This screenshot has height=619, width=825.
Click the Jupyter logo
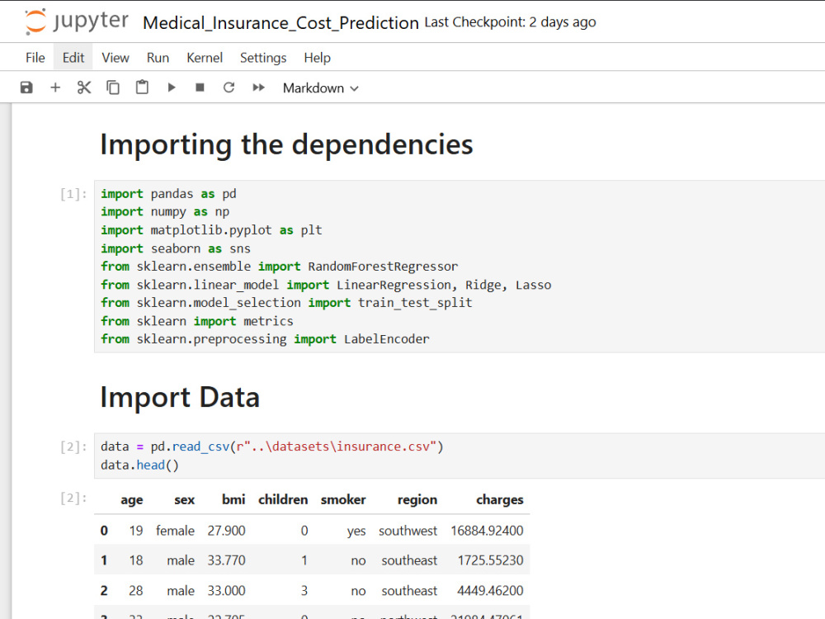point(76,21)
